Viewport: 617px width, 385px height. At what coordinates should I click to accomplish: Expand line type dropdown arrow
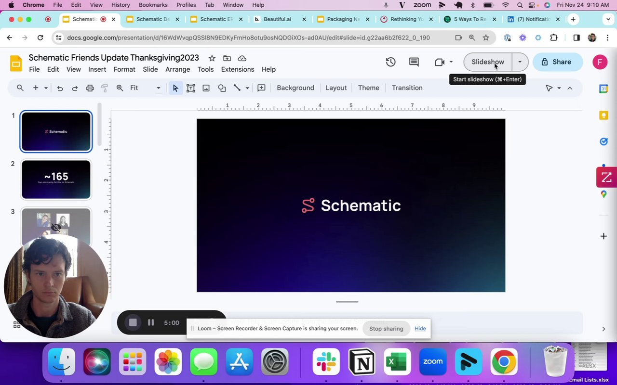click(x=247, y=88)
